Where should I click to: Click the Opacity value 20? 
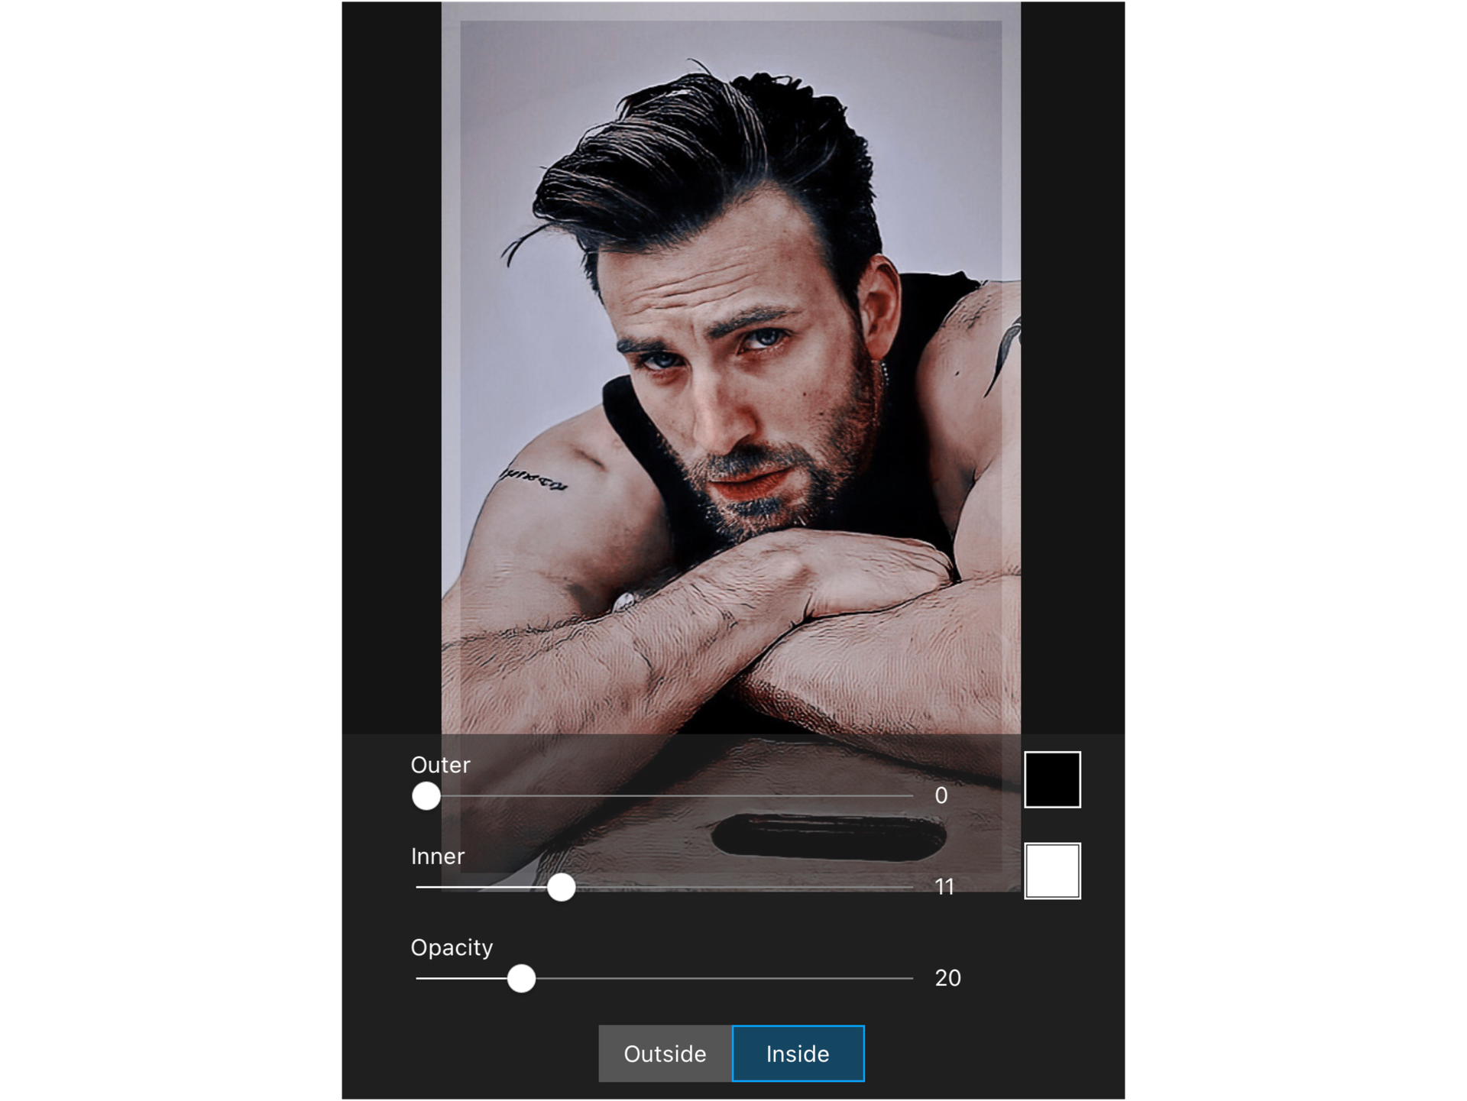[x=948, y=978]
